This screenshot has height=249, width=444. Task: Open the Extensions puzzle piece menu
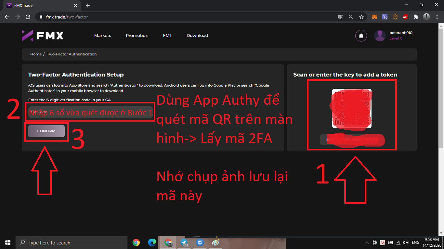tap(416, 17)
